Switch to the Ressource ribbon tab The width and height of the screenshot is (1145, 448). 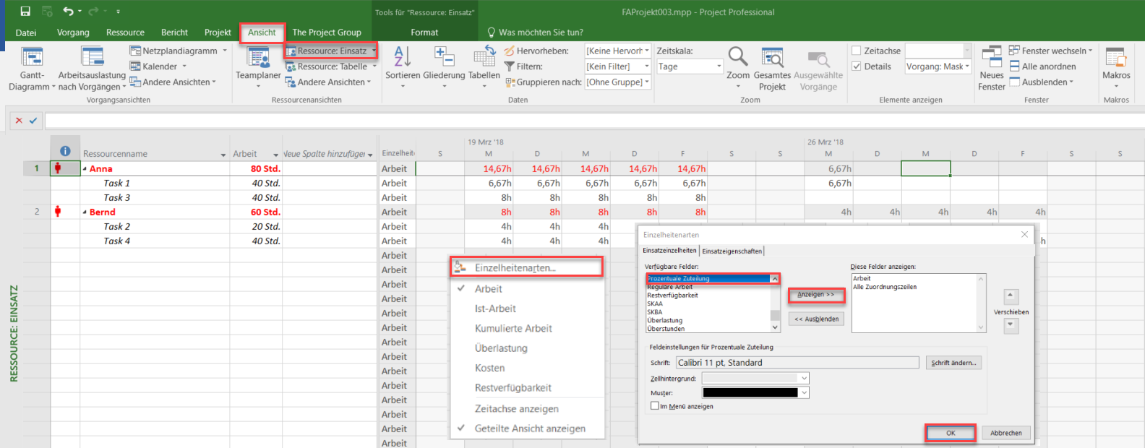click(x=125, y=33)
